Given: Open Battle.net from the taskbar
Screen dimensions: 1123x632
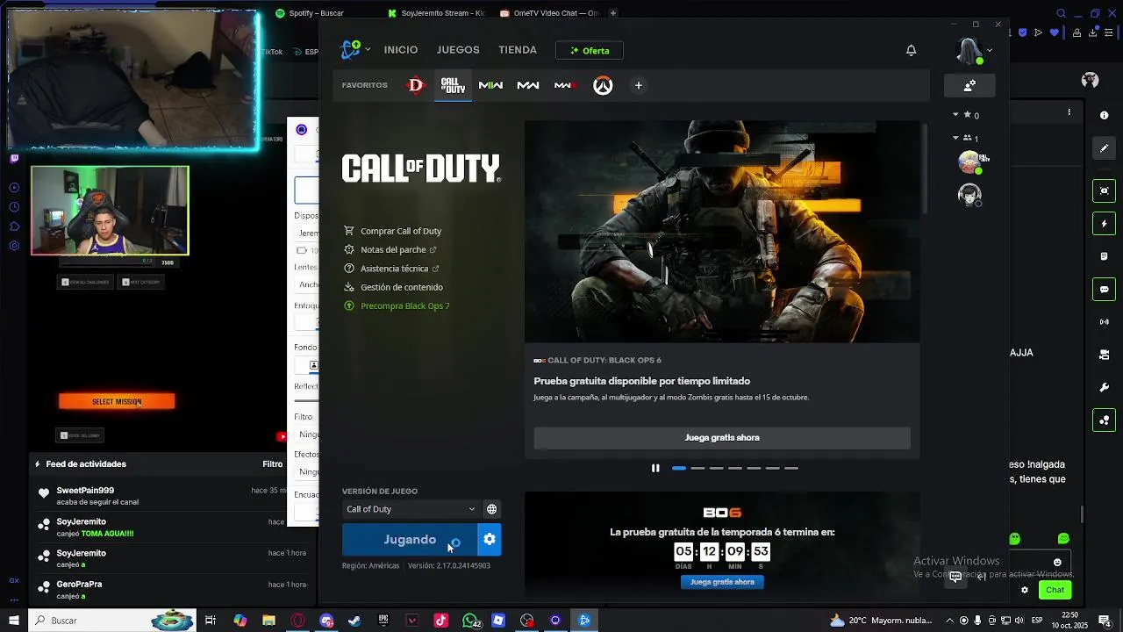Looking at the screenshot, I should (x=584, y=621).
